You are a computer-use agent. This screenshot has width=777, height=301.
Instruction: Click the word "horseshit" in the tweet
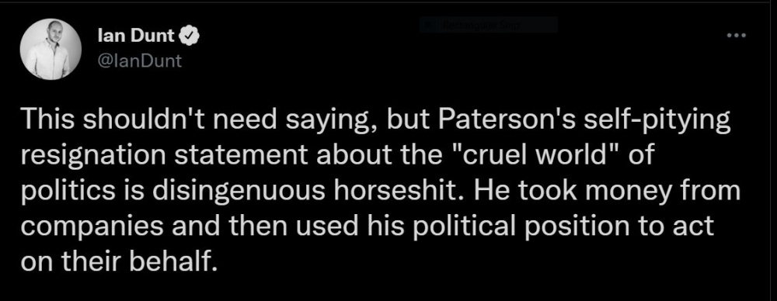tap(386, 191)
